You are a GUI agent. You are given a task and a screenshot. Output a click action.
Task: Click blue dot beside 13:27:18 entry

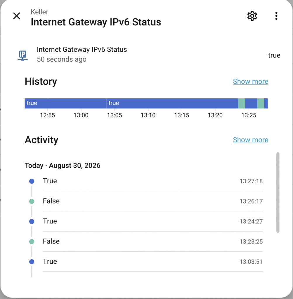[32, 181]
